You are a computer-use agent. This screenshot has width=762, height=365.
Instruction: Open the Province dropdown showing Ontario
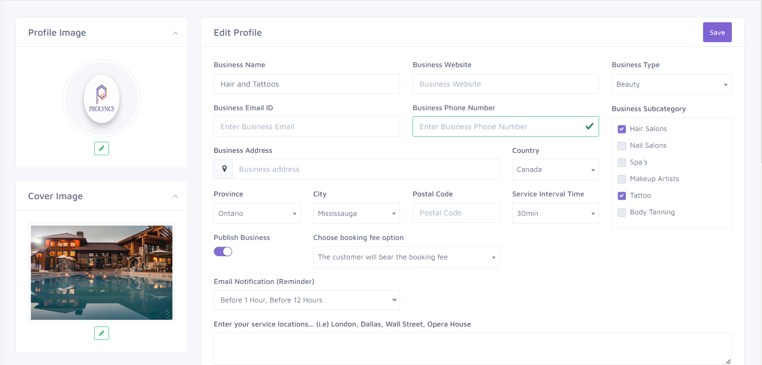point(257,214)
